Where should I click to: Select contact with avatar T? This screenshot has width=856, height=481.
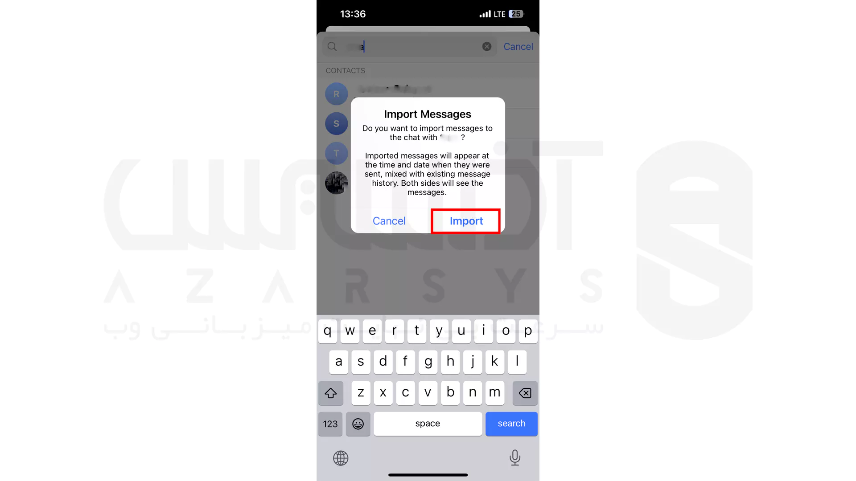point(336,153)
